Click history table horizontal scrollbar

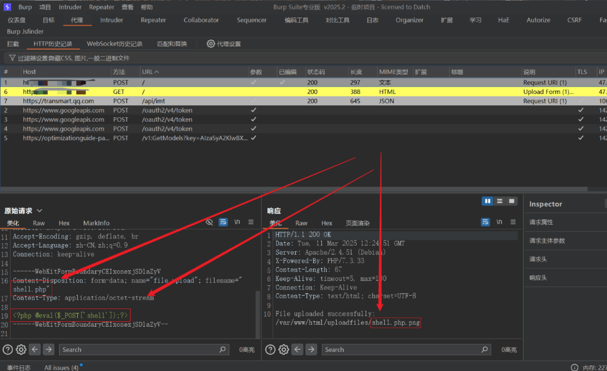pyautogui.click(x=294, y=189)
